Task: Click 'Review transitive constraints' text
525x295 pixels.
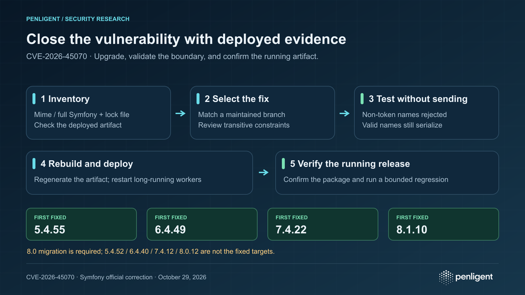Action: pyautogui.click(x=244, y=125)
